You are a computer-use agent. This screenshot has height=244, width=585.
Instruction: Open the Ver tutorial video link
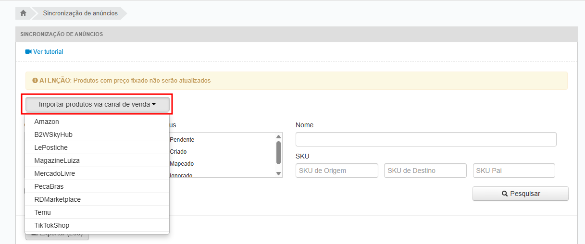44,51
